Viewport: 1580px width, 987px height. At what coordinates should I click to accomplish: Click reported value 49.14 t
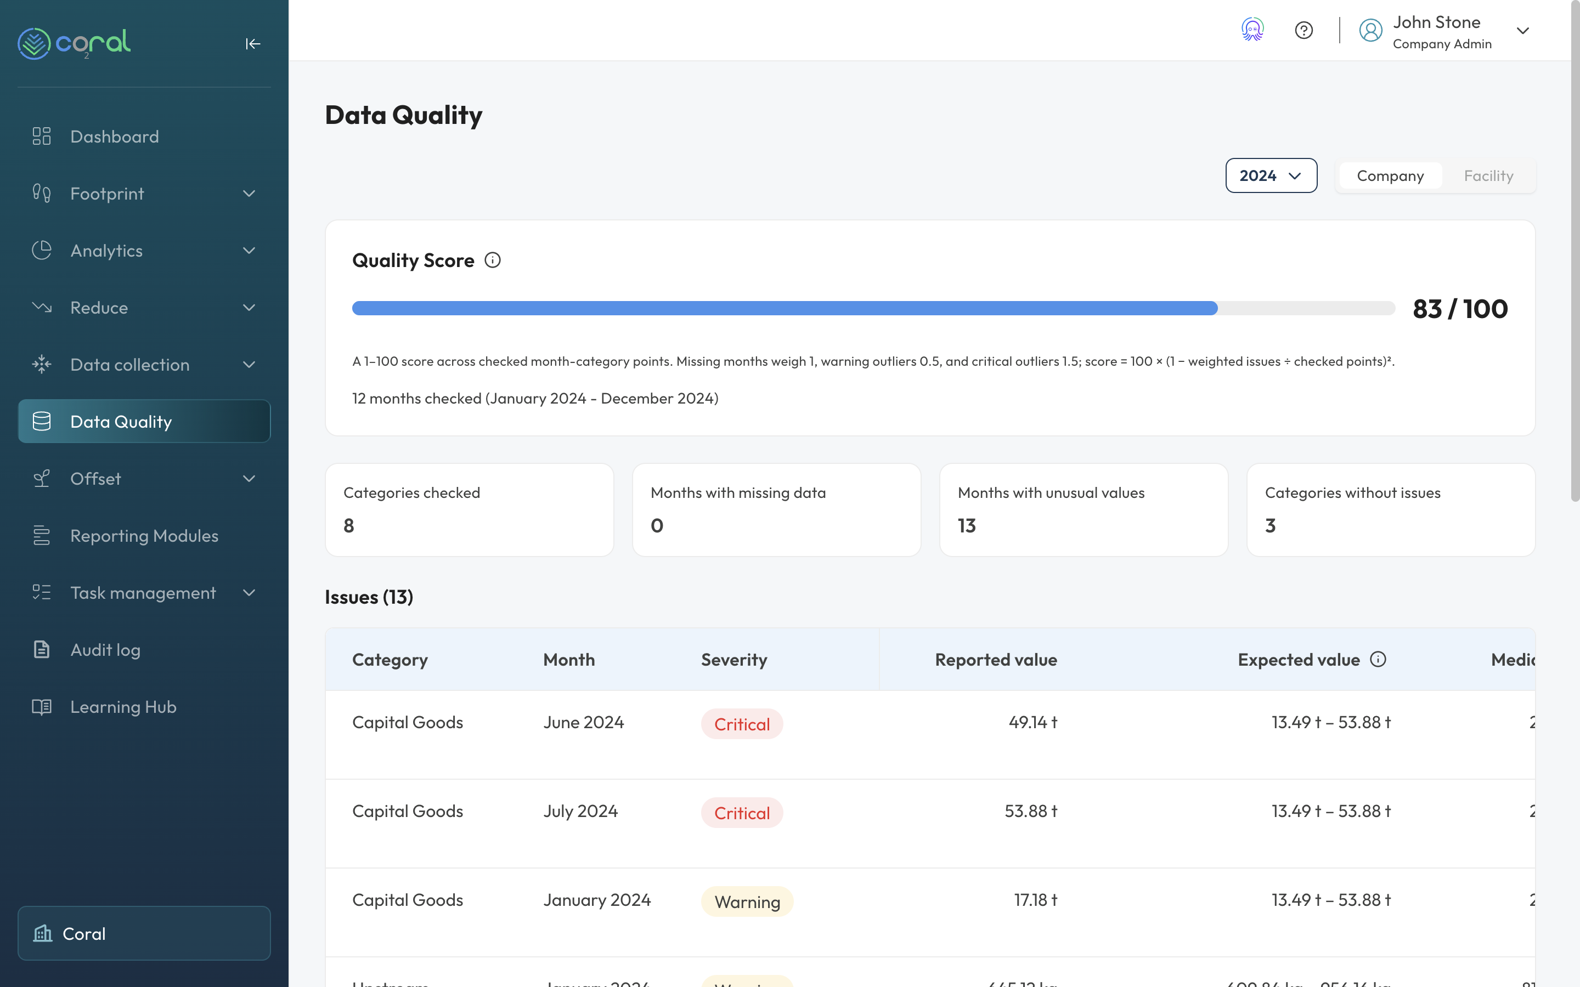coord(1033,722)
